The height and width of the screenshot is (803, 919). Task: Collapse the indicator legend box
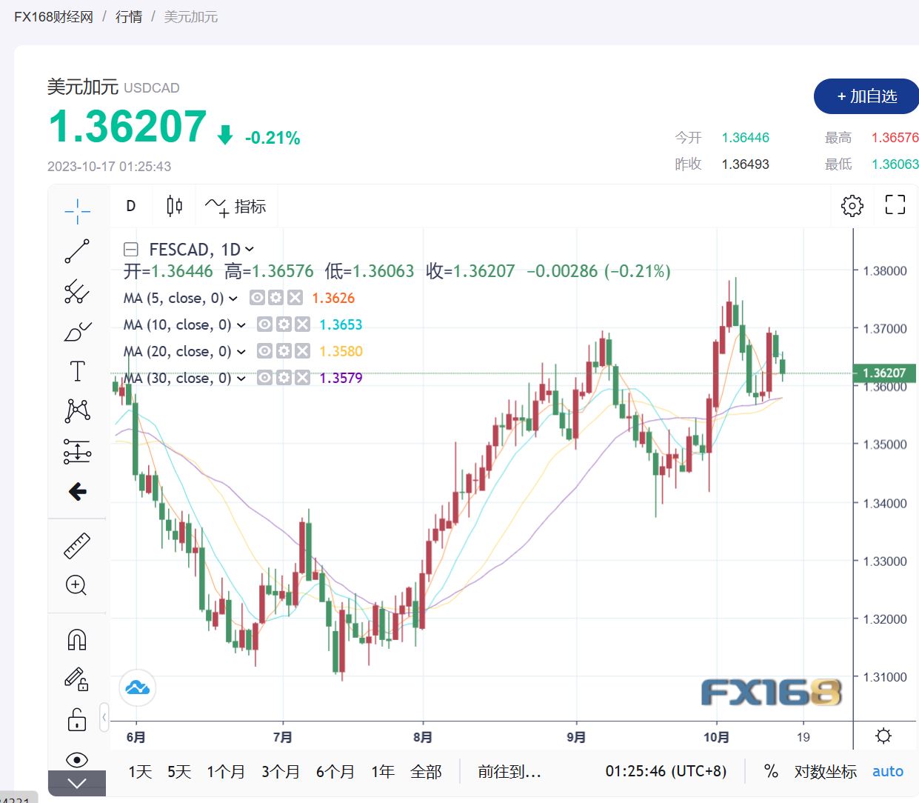tap(131, 250)
